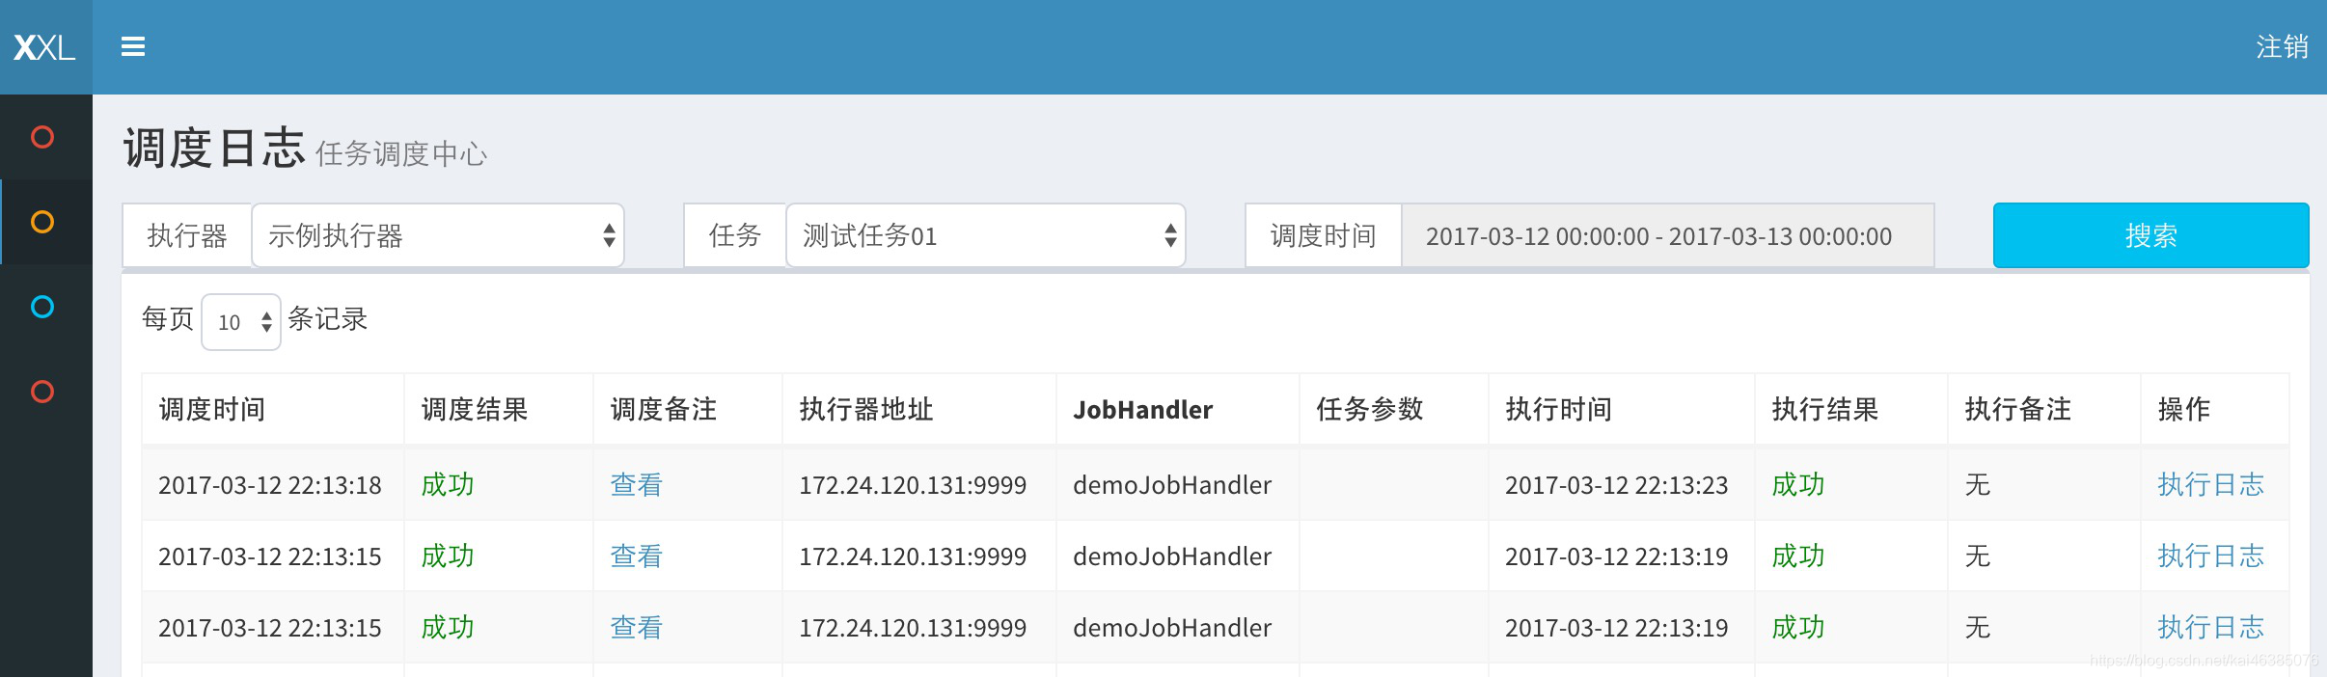Click first row's 172.24.120.131:9999 address

pos(913,485)
